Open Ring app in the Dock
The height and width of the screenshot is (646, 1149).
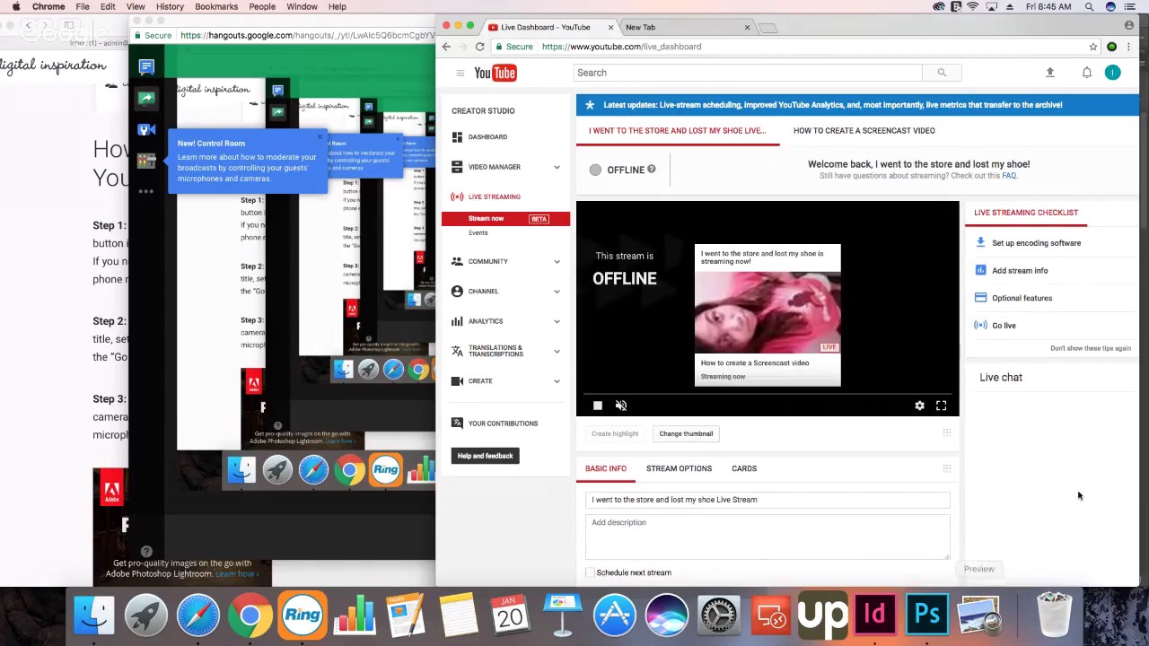tap(303, 615)
